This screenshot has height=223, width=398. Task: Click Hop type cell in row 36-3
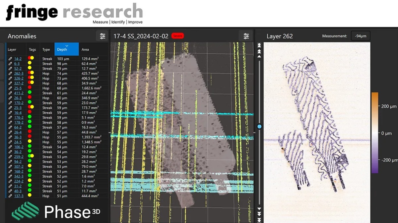point(46,137)
